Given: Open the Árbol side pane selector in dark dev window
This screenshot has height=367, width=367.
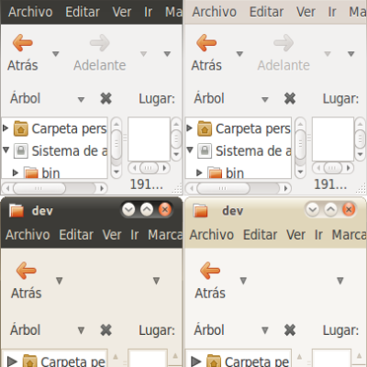Looking at the screenshot, I should pos(81,330).
